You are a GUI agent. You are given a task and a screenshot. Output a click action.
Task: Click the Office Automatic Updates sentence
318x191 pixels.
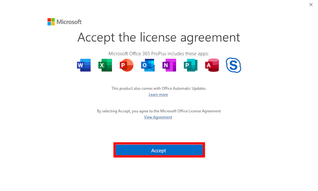[159, 89]
